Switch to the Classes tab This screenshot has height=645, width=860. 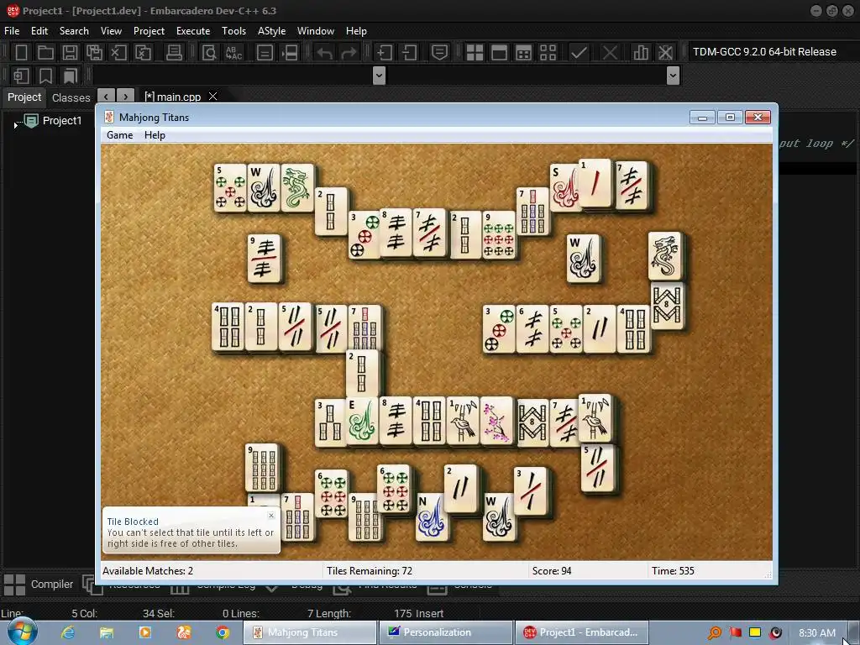coord(71,97)
